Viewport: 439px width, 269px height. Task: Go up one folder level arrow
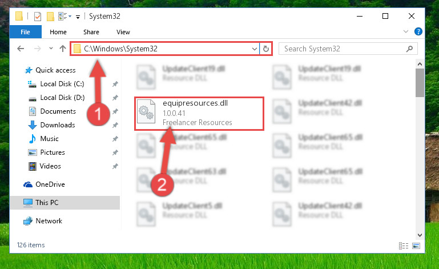(63, 49)
